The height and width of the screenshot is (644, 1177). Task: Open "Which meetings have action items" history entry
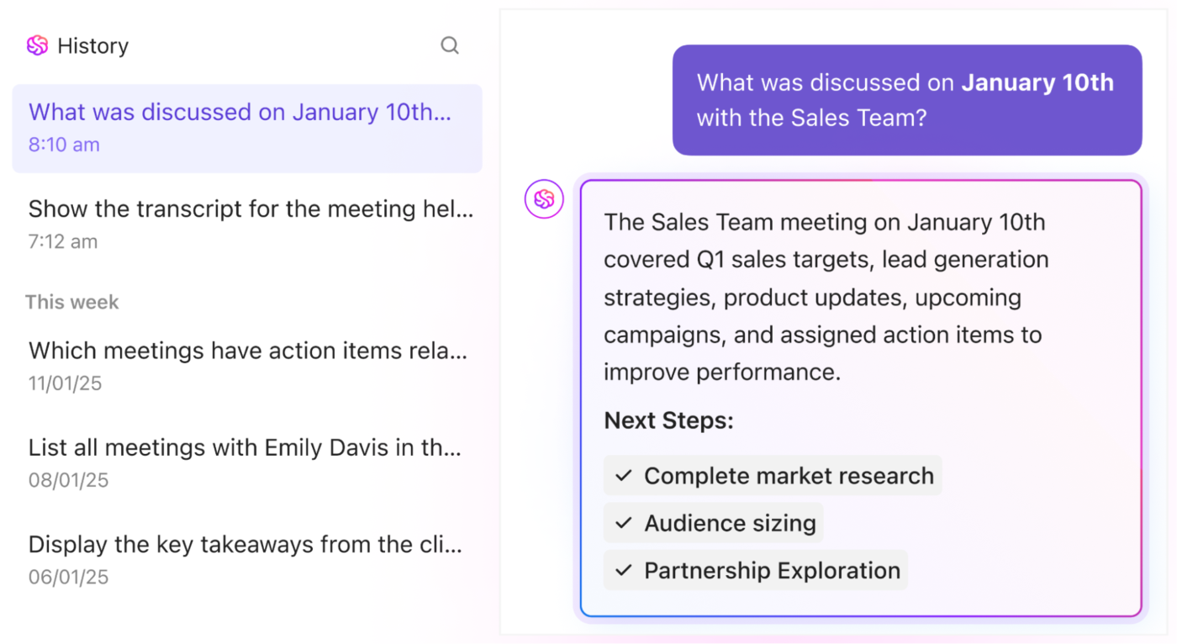pos(248,351)
